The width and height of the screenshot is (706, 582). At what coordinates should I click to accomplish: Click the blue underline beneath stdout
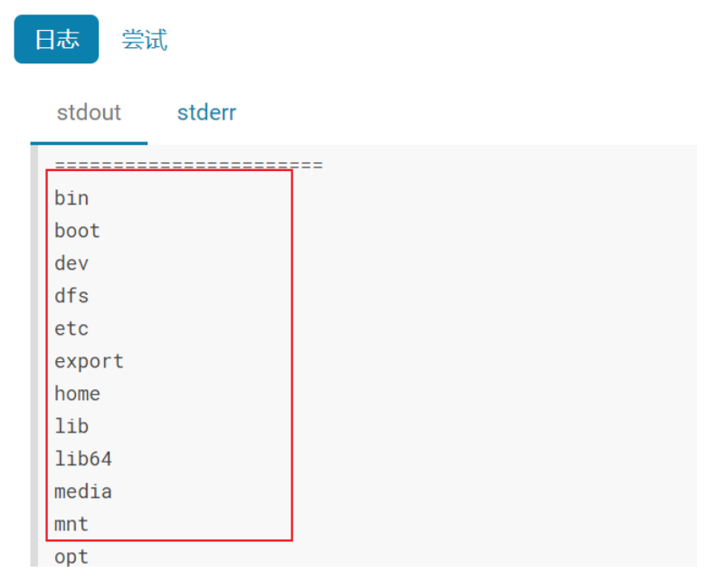89,144
